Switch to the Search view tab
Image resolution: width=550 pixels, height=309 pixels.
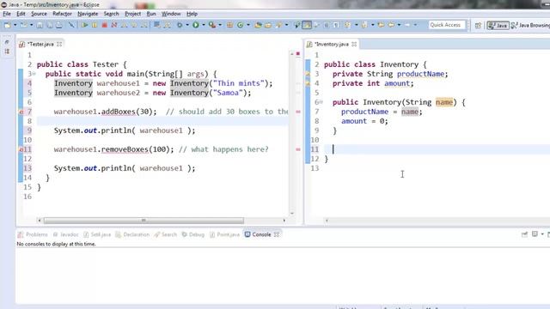(166, 234)
